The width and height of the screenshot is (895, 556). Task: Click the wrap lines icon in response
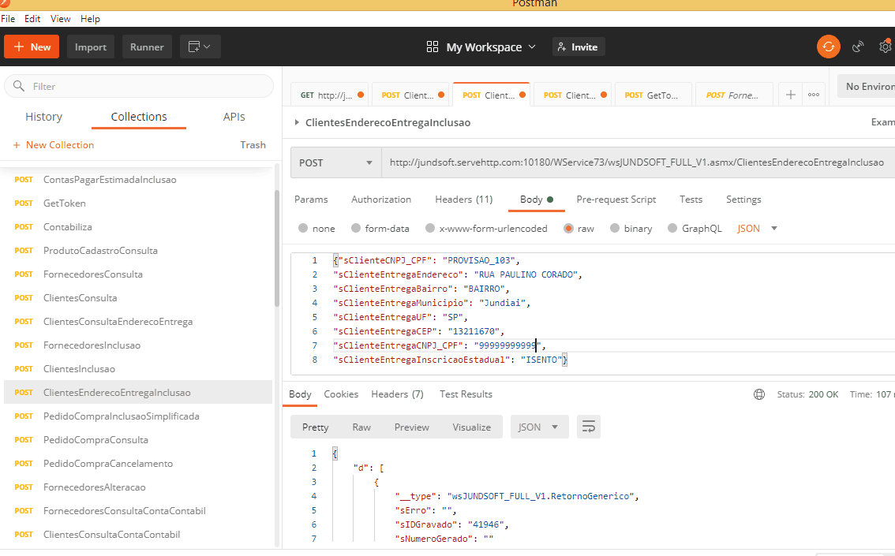[x=589, y=427]
